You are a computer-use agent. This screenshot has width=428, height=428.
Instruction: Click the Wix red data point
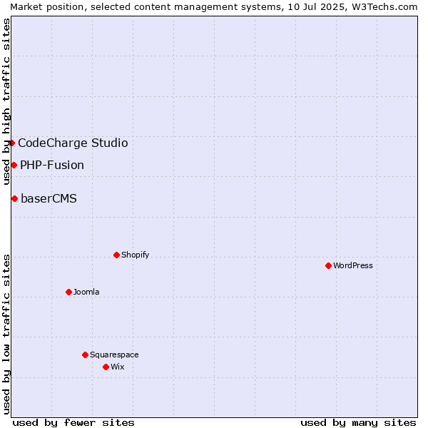[106, 367]
